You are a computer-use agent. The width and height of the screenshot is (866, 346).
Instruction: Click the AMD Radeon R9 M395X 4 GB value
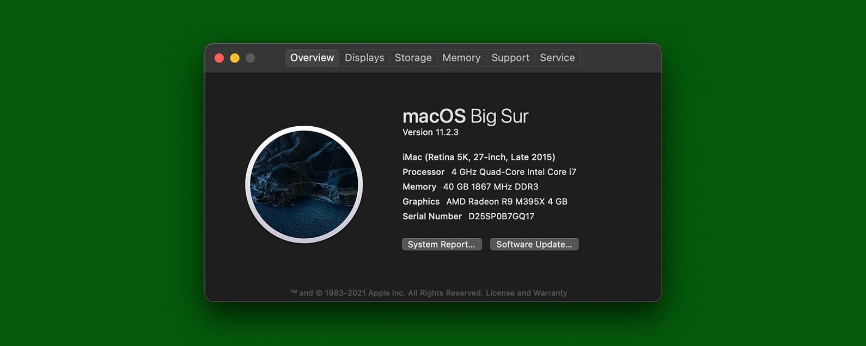tap(507, 201)
